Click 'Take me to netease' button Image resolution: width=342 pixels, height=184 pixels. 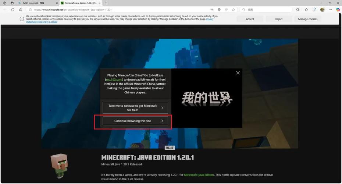point(135,108)
